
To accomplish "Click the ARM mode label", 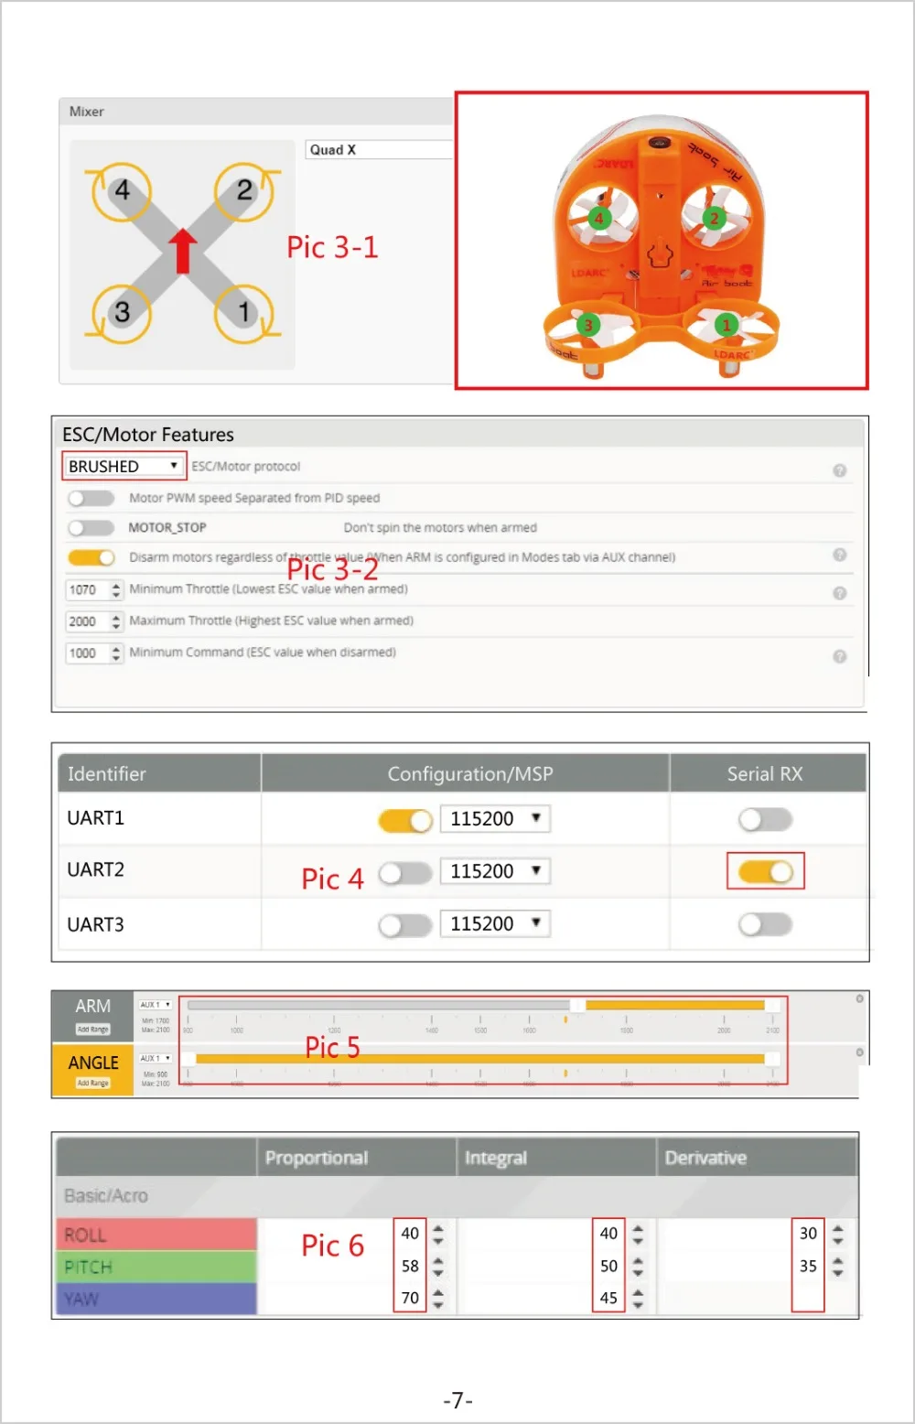I will pyautogui.click(x=92, y=1006).
